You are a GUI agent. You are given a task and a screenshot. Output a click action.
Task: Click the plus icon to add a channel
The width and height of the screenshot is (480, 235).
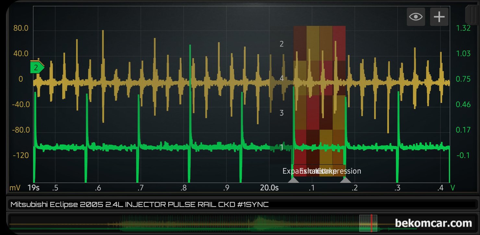(439, 17)
